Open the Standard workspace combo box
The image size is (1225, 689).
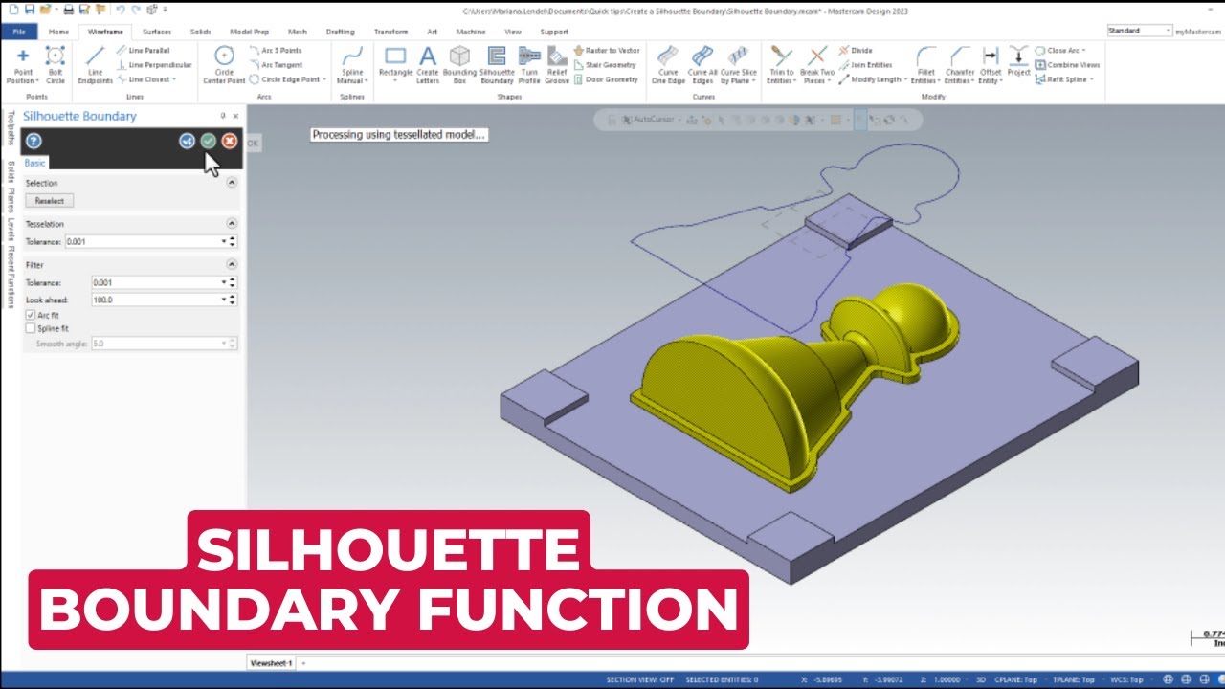coord(1139,31)
